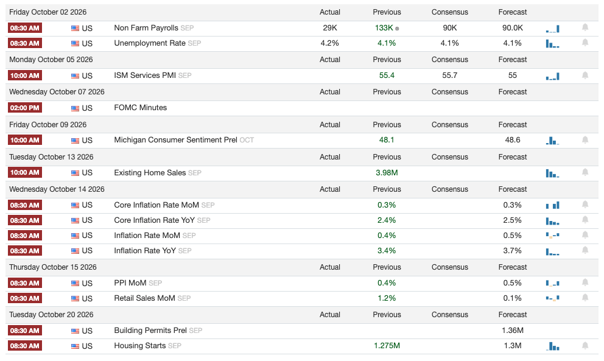Image resolution: width=604 pixels, height=361 pixels.
Task: Click the 10:00 AM Existing Home Sales time badge
Action: click(x=24, y=173)
